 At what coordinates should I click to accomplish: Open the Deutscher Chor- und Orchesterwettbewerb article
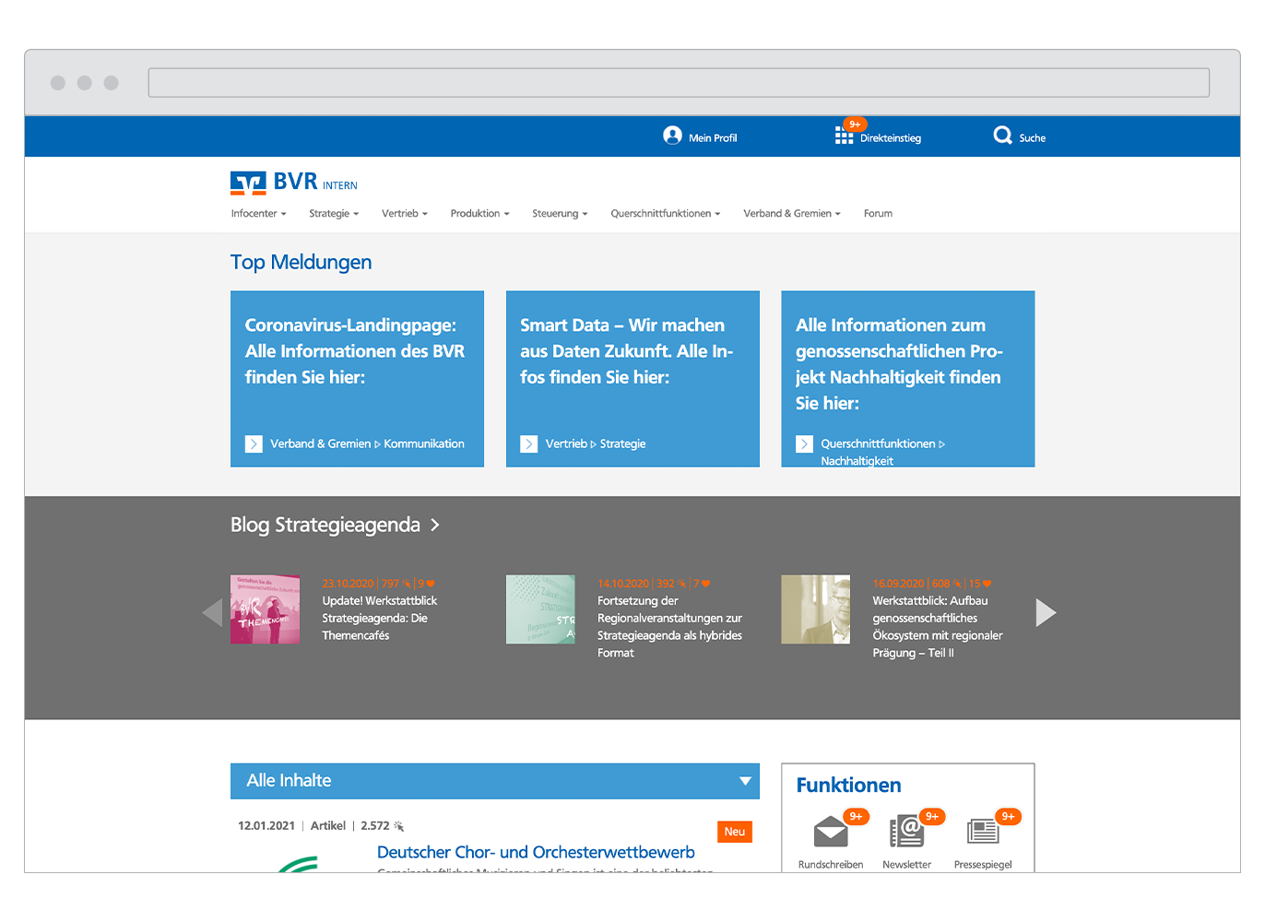click(x=536, y=853)
